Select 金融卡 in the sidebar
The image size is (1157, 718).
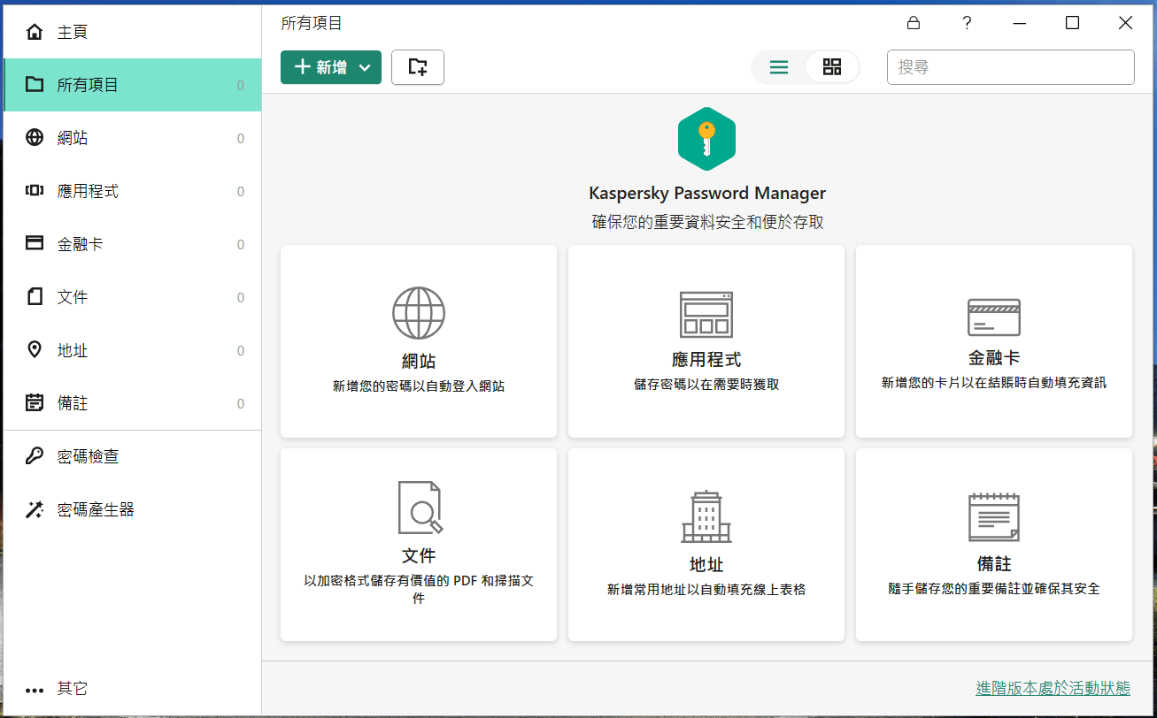(80, 244)
